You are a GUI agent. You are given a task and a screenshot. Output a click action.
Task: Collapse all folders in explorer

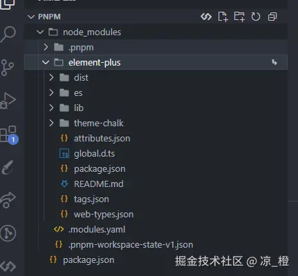[x=272, y=17]
